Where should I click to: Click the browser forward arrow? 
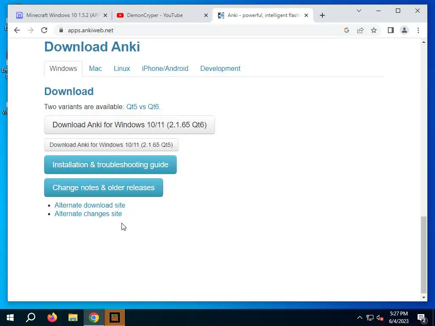point(31,30)
